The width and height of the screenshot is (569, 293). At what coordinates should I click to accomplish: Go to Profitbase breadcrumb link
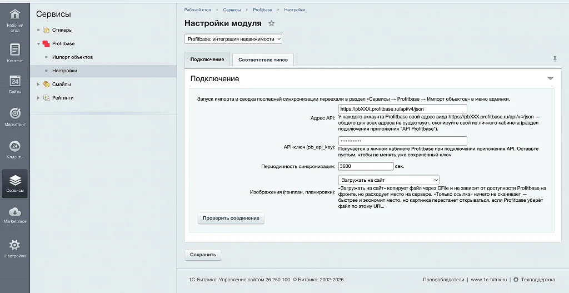(x=262, y=10)
